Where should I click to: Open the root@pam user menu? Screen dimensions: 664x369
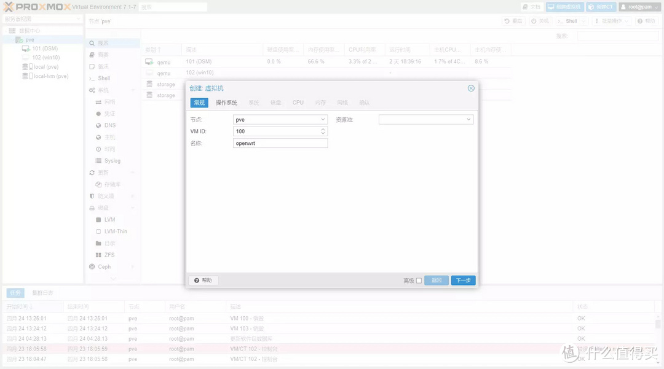(640, 7)
